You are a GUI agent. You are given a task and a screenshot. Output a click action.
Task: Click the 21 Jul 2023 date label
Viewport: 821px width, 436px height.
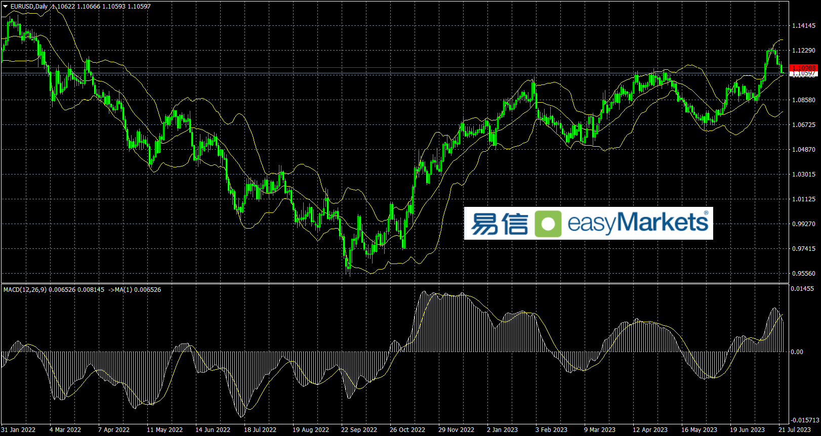[x=795, y=430]
